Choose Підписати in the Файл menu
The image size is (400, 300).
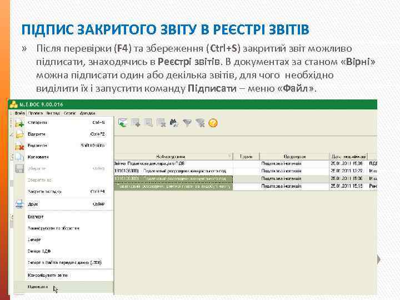click(63, 287)
